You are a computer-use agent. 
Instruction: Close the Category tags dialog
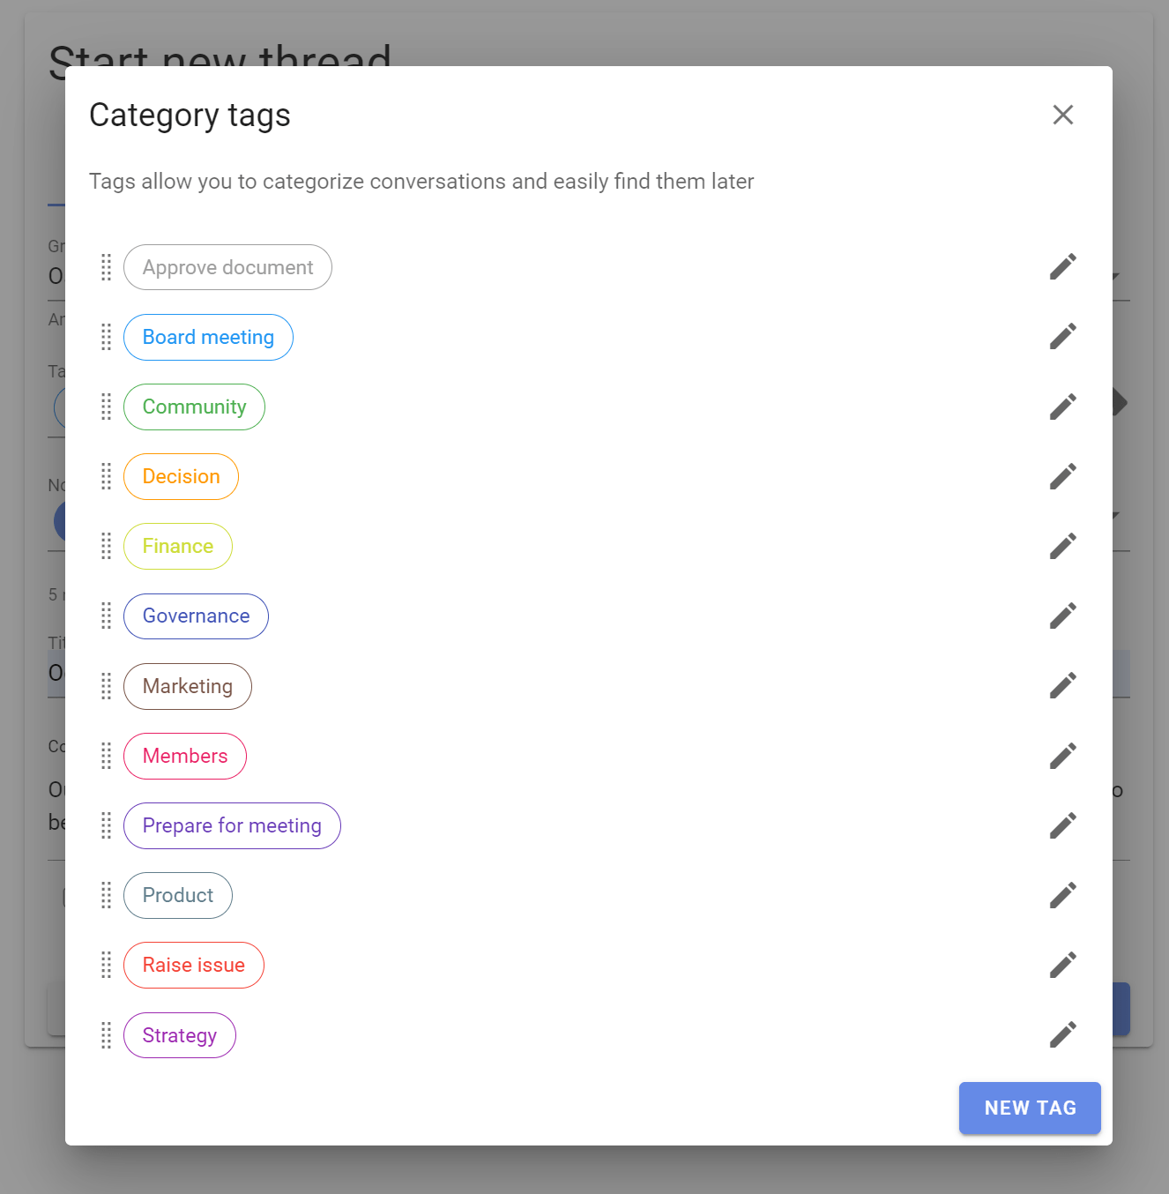tap(1062, 115)
